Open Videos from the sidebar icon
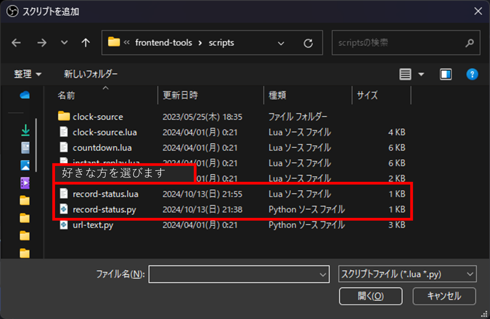The height and width of the screenshot is (319, 490). [25, 183]
